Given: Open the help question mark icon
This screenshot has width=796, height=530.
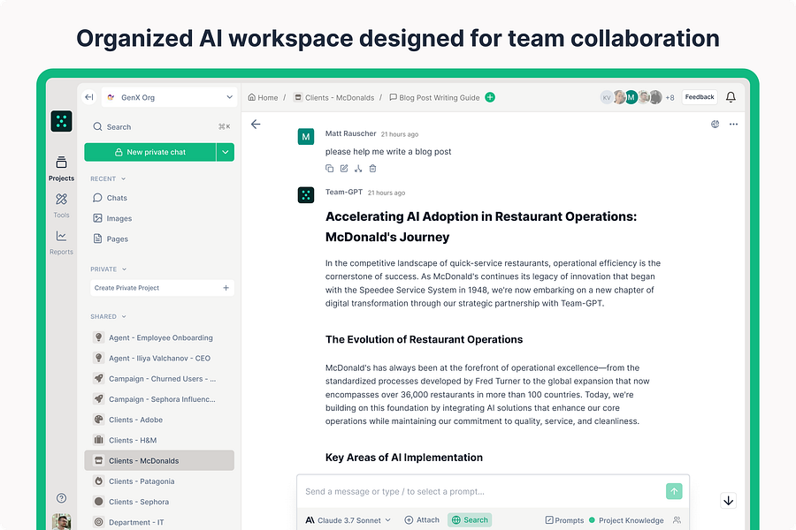Looking at the screenshot, I should click(61, 498).
